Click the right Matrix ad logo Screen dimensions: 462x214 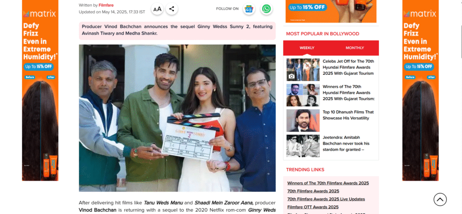420,14
